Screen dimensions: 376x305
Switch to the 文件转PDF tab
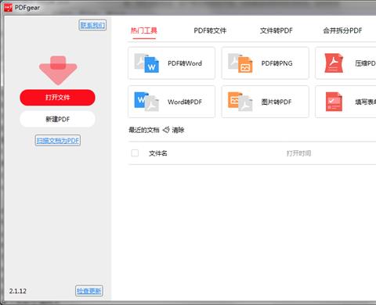(277, 30)
